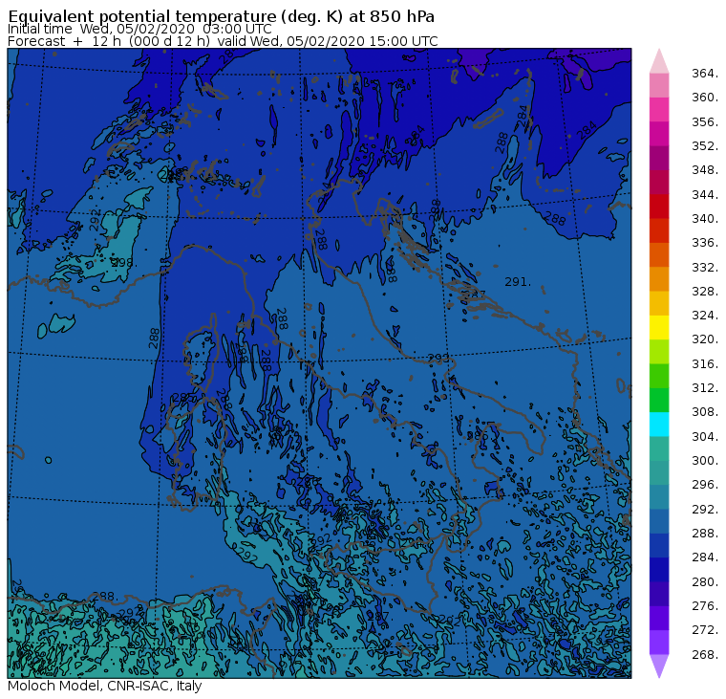Viewport: 726px width, 699px height.
Task: Click the colorbar label '276.'
Action: [x=705, y=606]
